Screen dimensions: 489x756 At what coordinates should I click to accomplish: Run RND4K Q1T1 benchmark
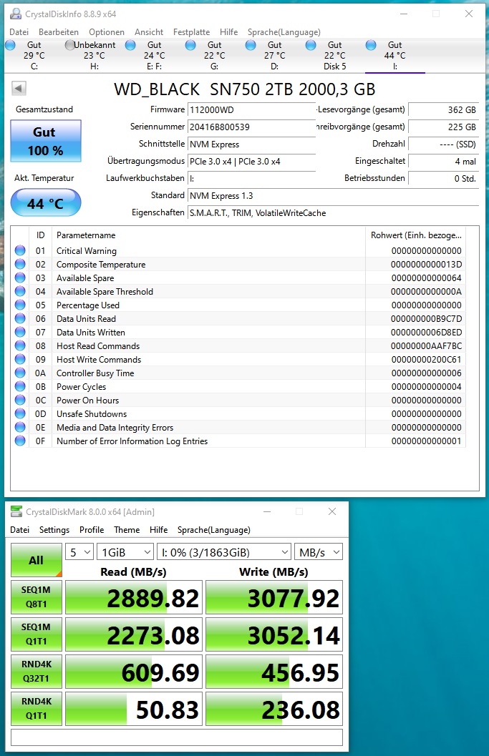tap(37, 708)
